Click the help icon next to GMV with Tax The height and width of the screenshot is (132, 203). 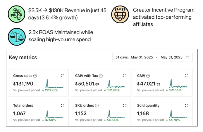pos(101,76)
